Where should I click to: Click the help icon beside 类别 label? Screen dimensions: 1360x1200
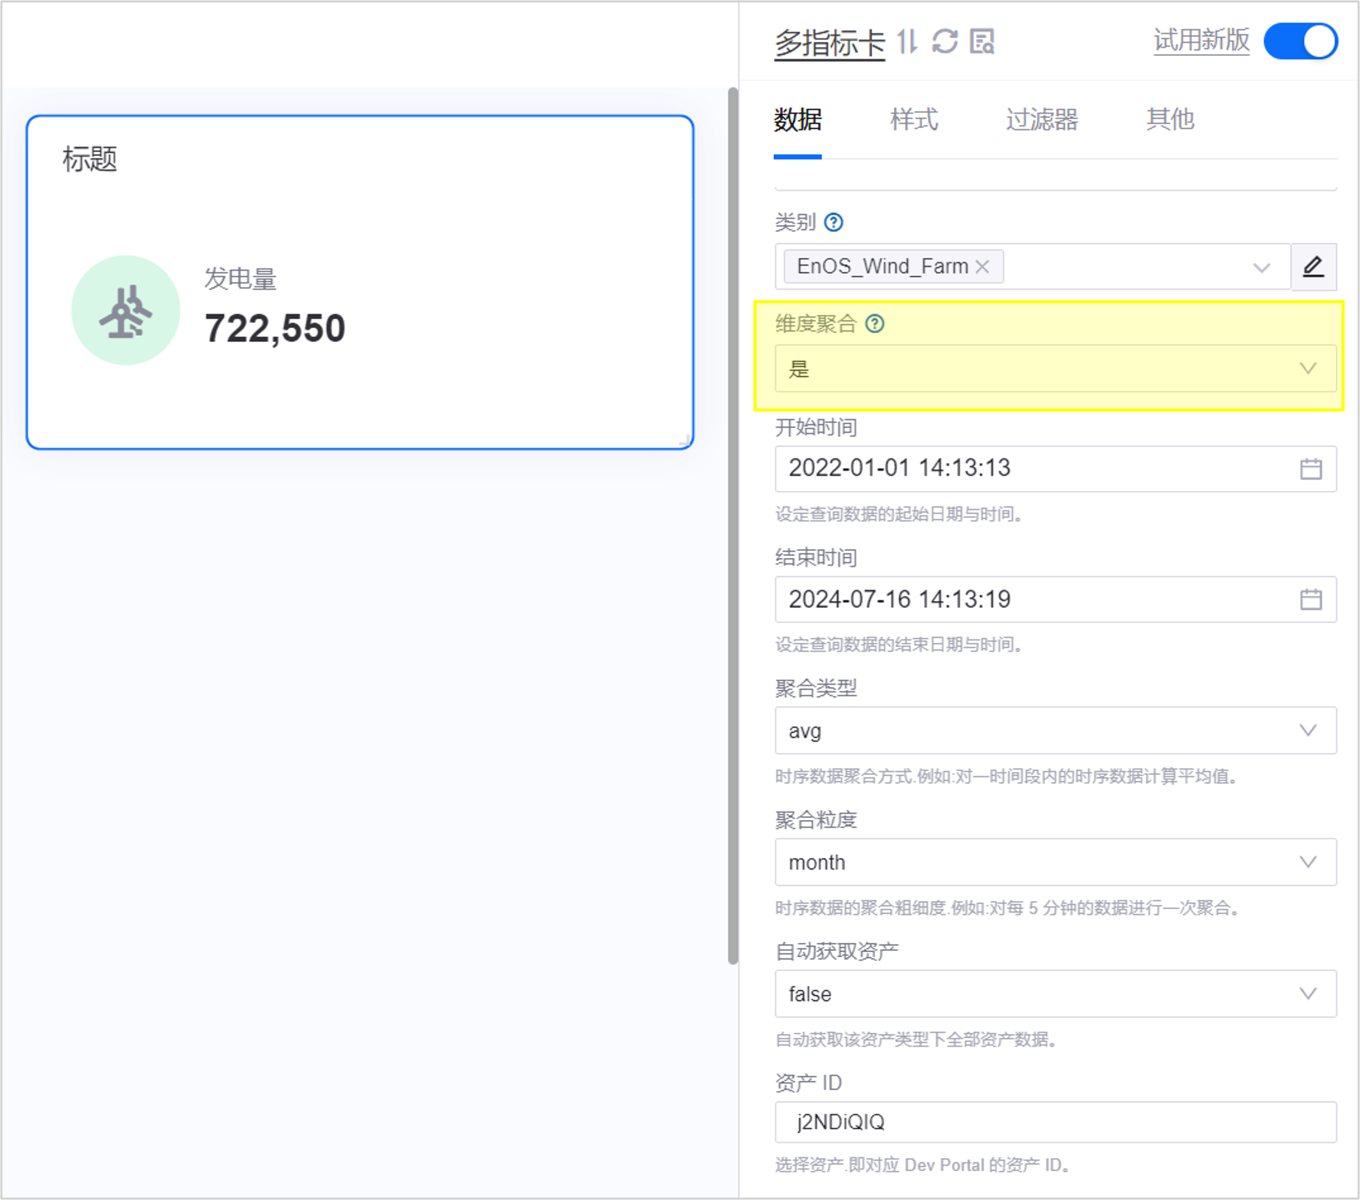pos(833,222)
